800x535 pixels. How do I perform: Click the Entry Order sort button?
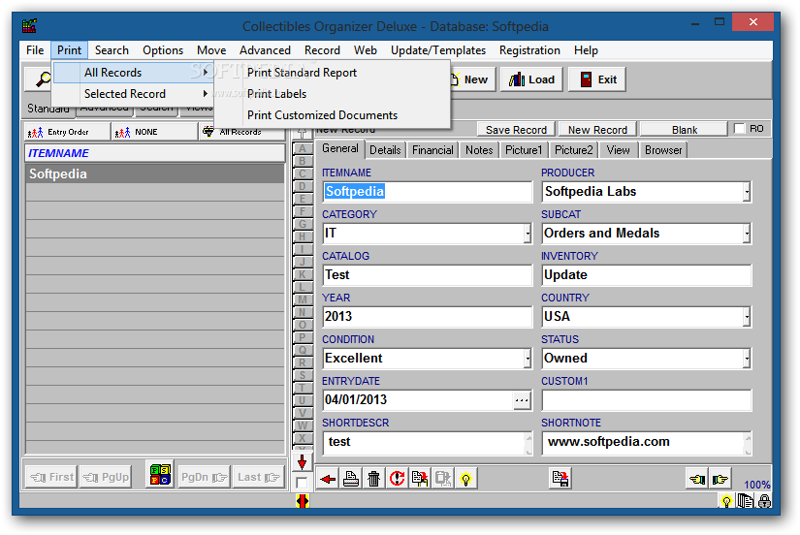coord(67,132)
